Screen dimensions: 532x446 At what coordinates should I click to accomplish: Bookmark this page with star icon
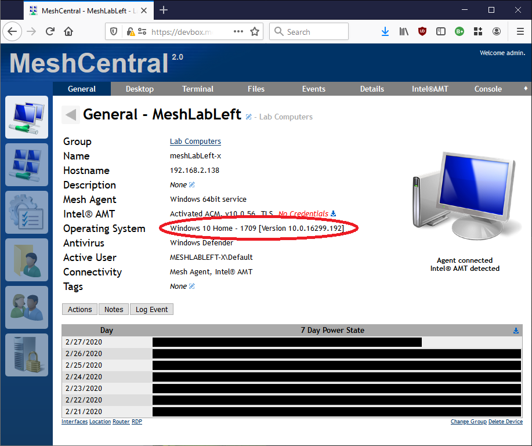(x=255, y=31)
